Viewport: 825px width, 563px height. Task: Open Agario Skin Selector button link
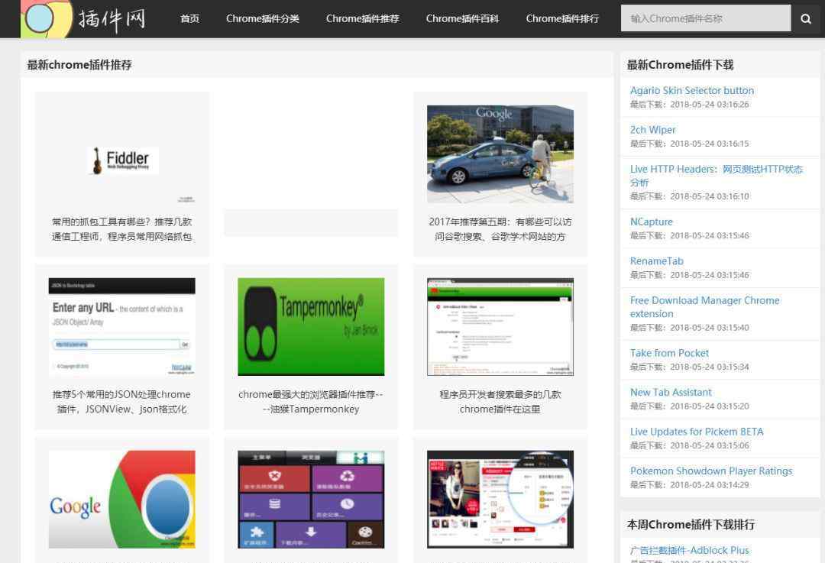[692, 90]
